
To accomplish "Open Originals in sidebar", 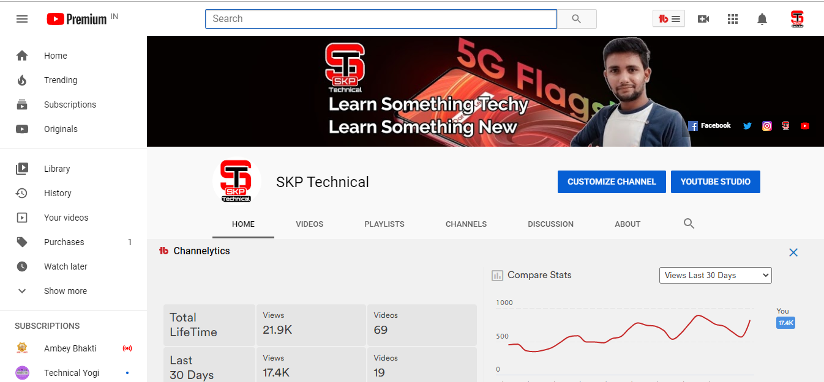I will point(73,129).
